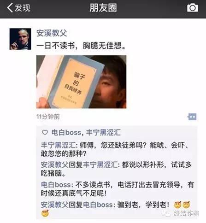This screenshot has width=206, height=223.
Task: Open the Godfather profile avatar
Action: tap(20, 39)
